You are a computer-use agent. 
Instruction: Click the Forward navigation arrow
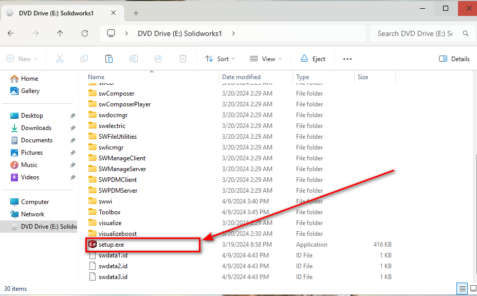pos(35,33)
